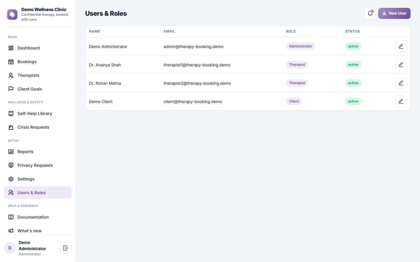Click the Bookings calendar icon

click(11, 62)
